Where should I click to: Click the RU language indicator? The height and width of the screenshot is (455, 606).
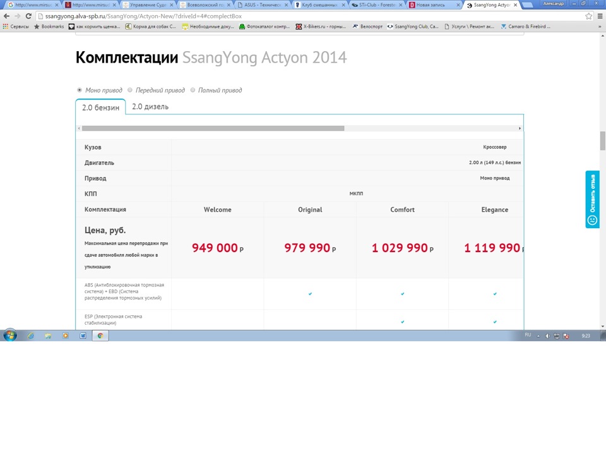pos(528,335)
